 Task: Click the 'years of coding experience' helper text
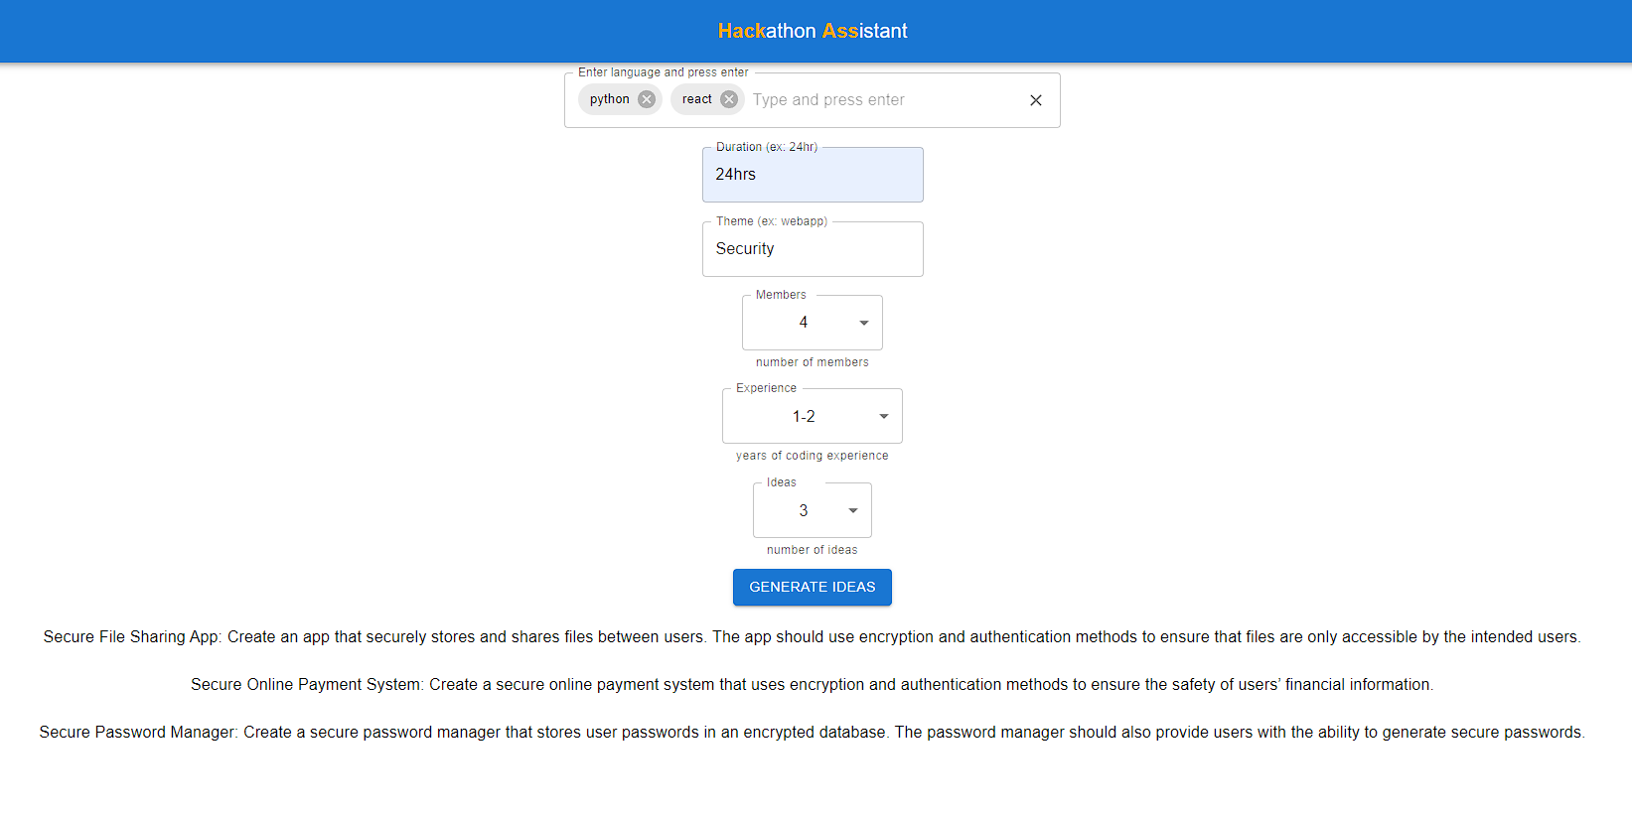(813, 456)
